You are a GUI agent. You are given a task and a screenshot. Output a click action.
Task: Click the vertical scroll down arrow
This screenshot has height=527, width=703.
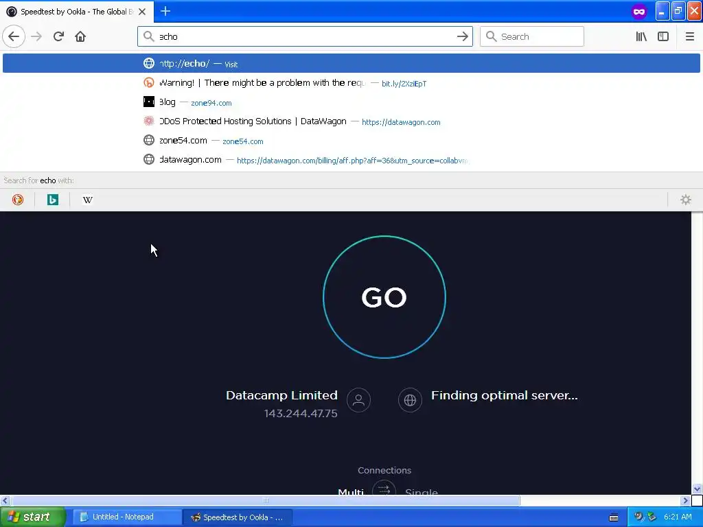tap(697, 489)
